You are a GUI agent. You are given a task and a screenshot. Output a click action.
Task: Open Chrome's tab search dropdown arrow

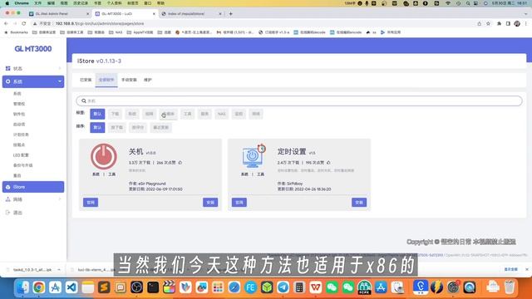point(525,14)
